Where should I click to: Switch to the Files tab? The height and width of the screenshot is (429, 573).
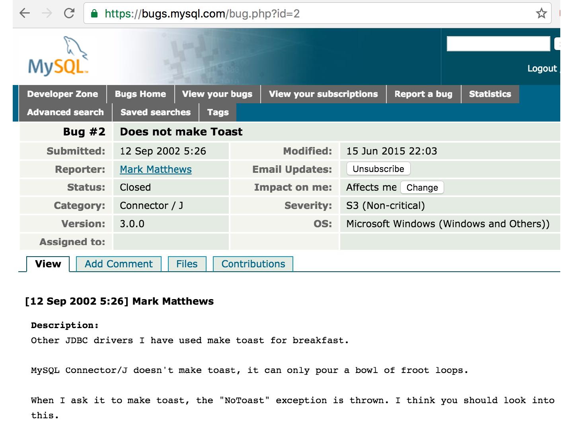pos(187,264)
